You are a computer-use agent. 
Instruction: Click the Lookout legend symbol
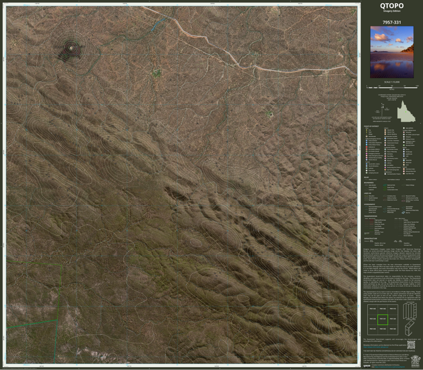[367, 168]
